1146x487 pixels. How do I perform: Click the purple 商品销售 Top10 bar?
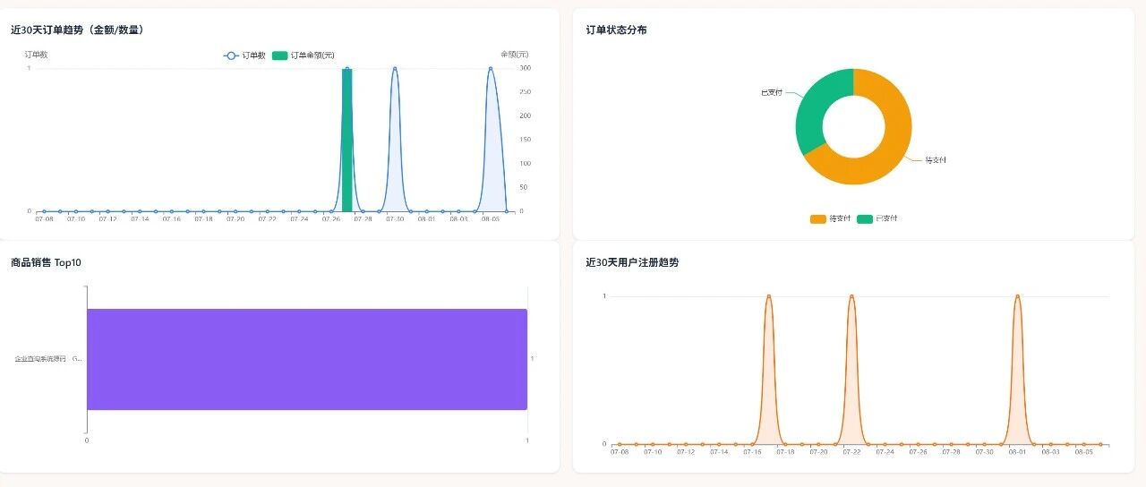click(x=307, y=359)
